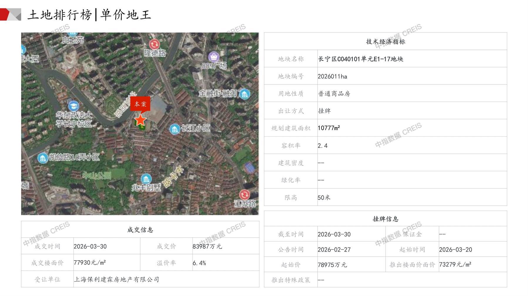Viewport: 528px width, 296px height.
Task: Click the 889广场 shopping bag icon
Action: pyautogui.click(x=214, y=56)
